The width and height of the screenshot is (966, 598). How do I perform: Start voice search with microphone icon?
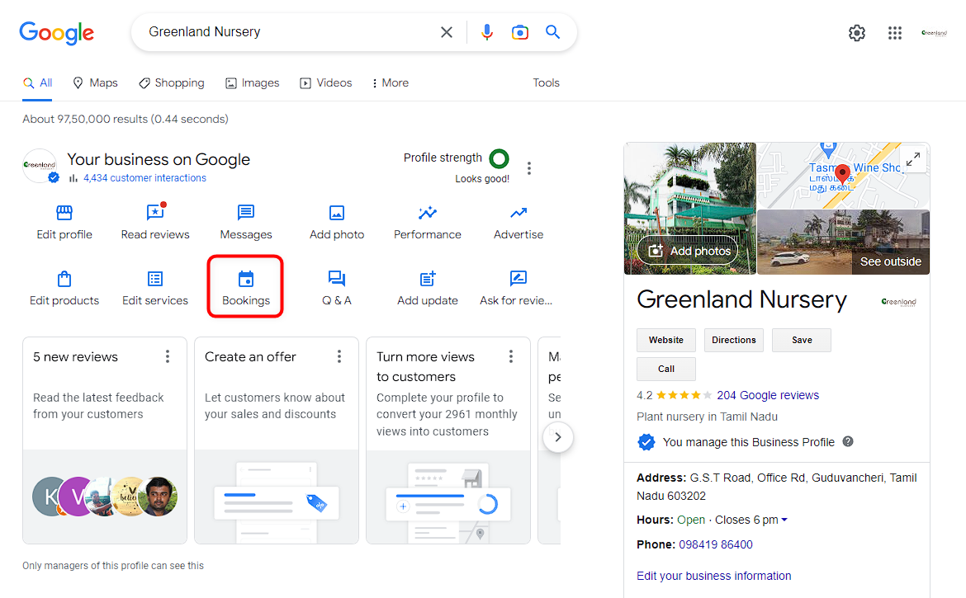(x=486, y=32)
